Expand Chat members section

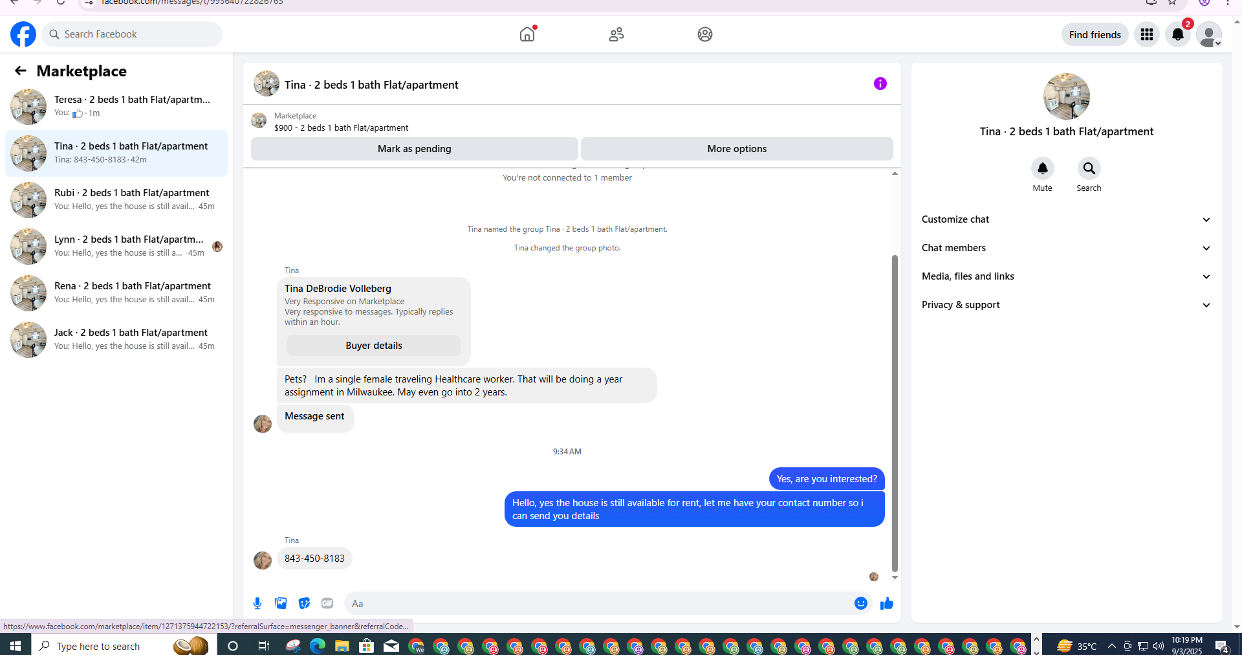(x=1066, y=248)
